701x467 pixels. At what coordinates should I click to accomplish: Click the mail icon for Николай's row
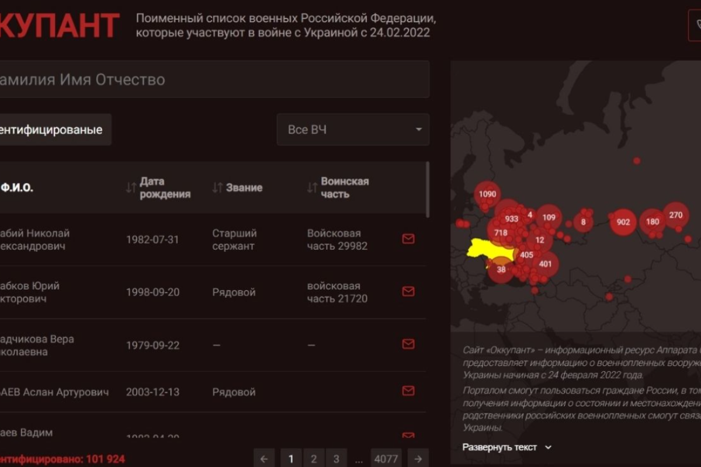coord(408,239)
